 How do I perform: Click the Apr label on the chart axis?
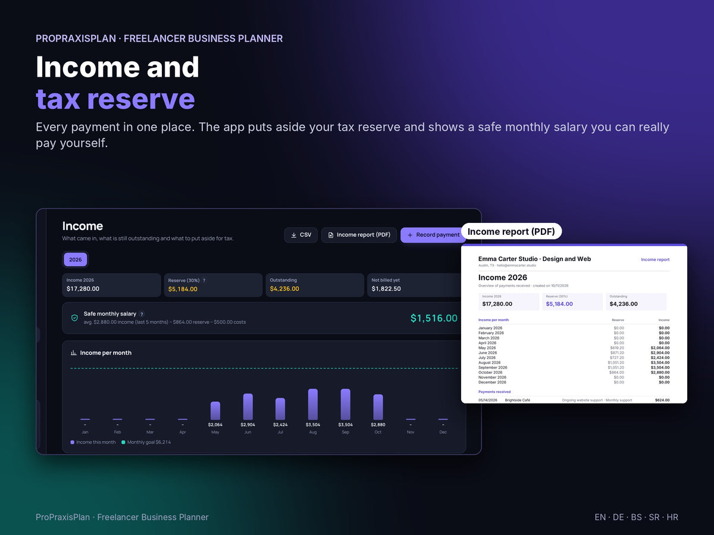click(x=183, y=432)
